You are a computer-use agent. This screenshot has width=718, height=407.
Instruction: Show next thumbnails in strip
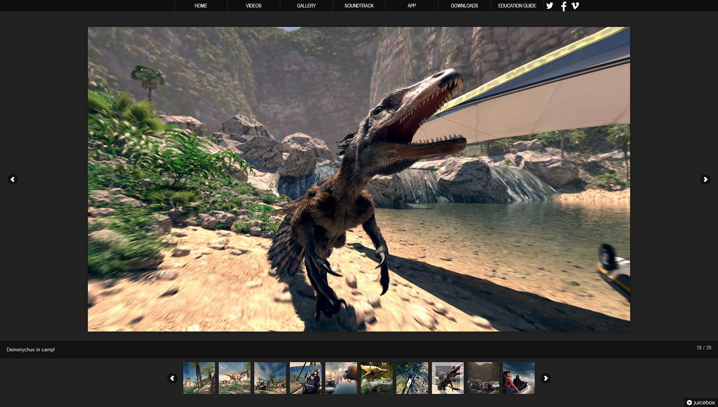click(546, 378)
